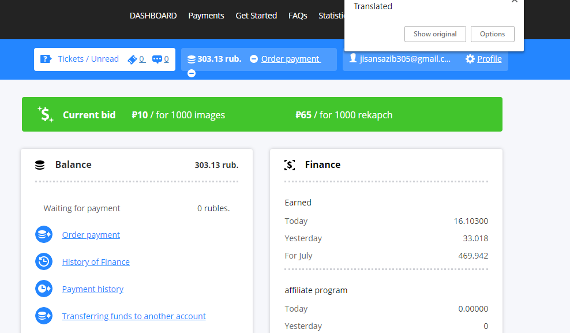
Task: Open Transferring funds to another account
Action: point(134,316)
